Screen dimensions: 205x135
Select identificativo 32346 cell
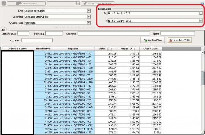click(x=43, y=68)
